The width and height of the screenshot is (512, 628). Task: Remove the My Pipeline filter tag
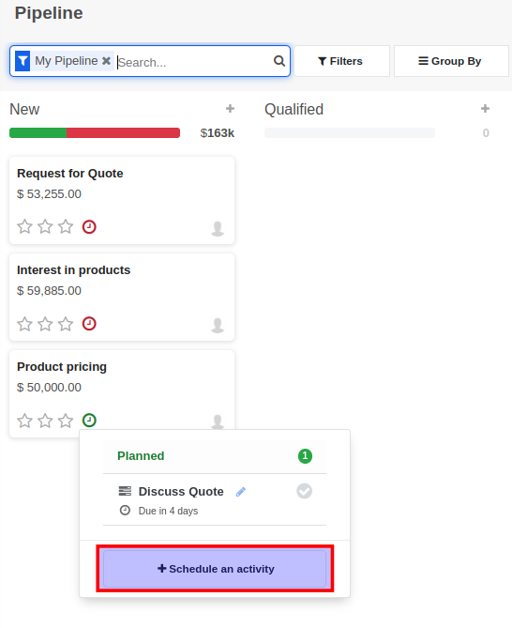pyautogui.click(x=106, y=61)
